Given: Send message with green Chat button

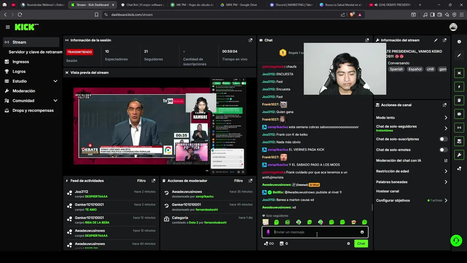Looking at the screenshot, I should 361,244.
